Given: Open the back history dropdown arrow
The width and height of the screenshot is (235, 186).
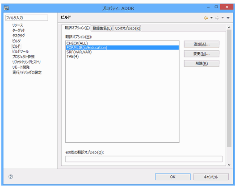Looking at the screenshot, I should 211,18.
